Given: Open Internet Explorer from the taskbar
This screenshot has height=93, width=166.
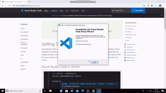Looking at the screenshot, I should (x=72, y=91).
